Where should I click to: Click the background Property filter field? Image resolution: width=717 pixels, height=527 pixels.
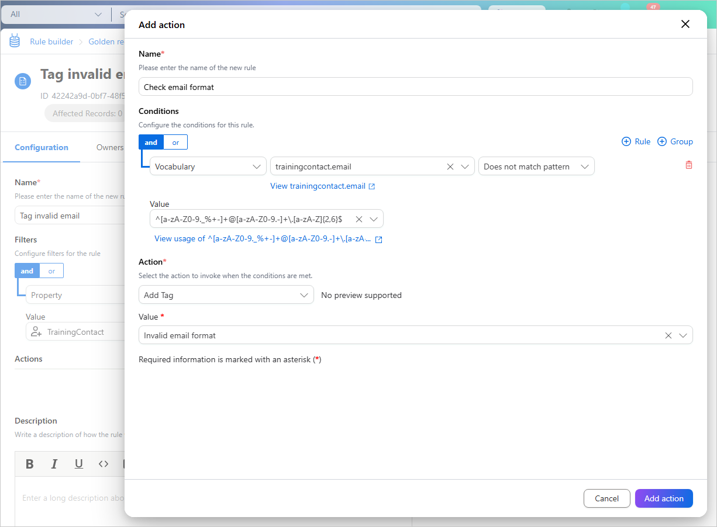[x=75, y=295]
